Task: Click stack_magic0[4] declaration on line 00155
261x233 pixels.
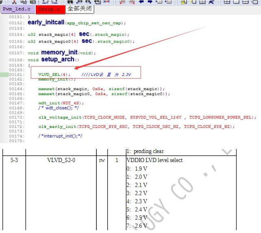Action: [59, 41]
